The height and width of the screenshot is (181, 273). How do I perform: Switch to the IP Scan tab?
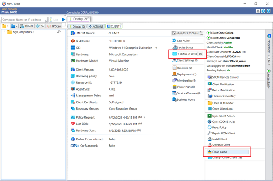pyautogui.click(x=54, y=26)
